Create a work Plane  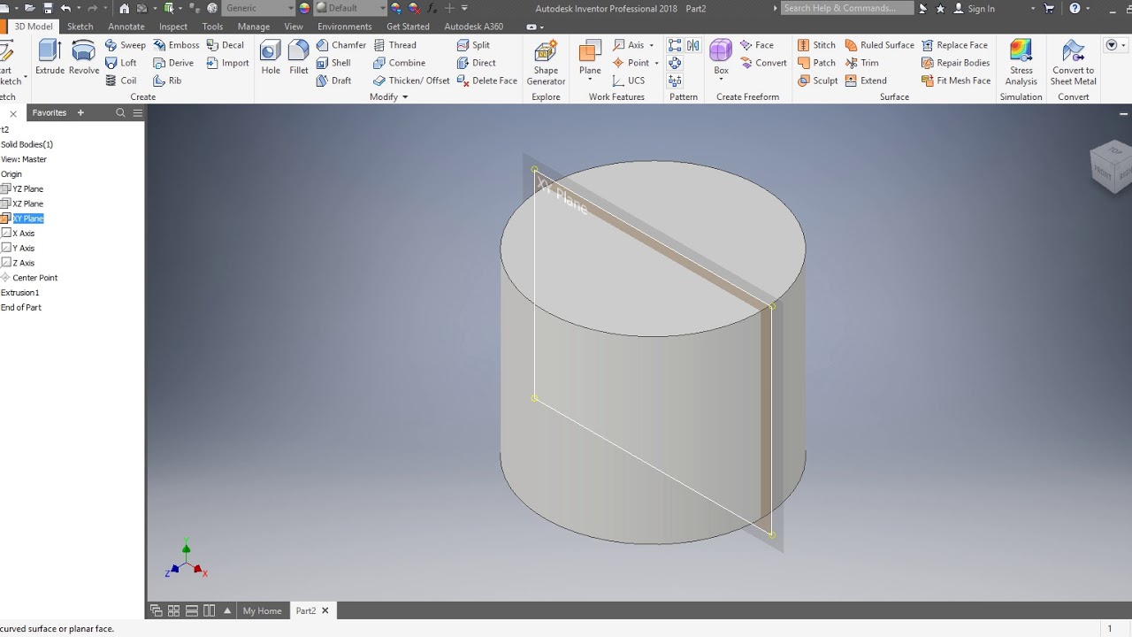(590, 56)
